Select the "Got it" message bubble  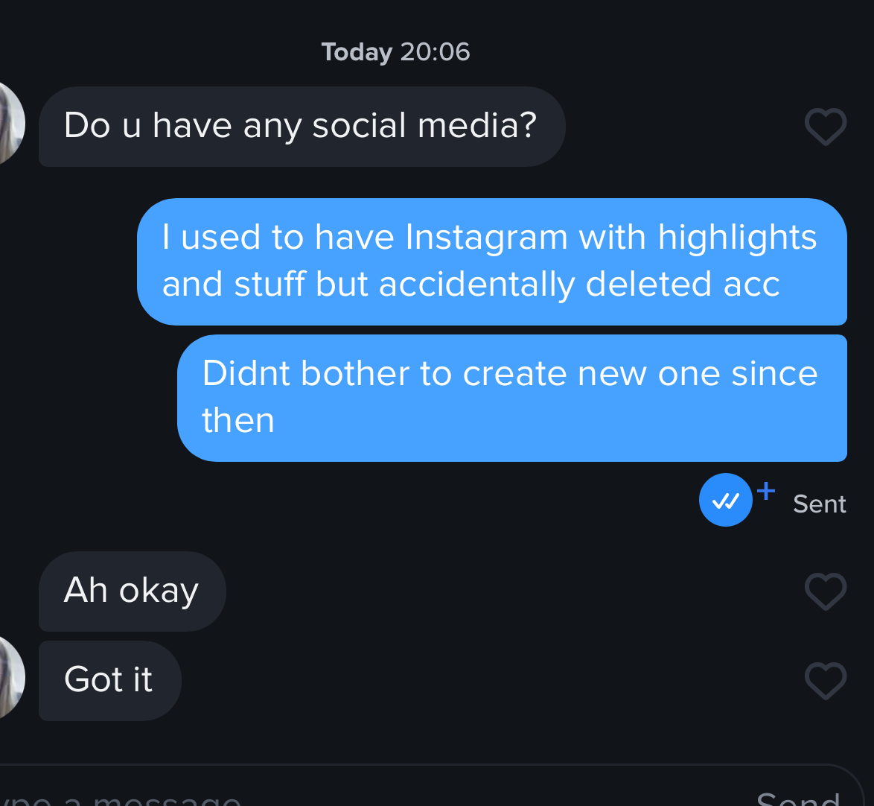109,681
